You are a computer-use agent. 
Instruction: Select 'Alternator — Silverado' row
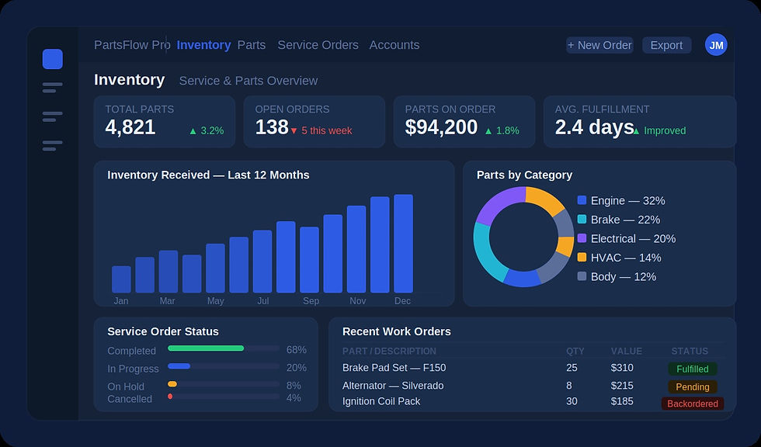(533, 386)
